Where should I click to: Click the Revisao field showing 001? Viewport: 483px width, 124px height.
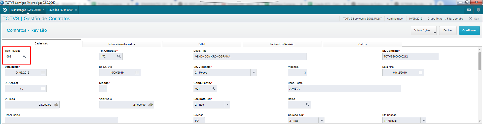point(199,120)
